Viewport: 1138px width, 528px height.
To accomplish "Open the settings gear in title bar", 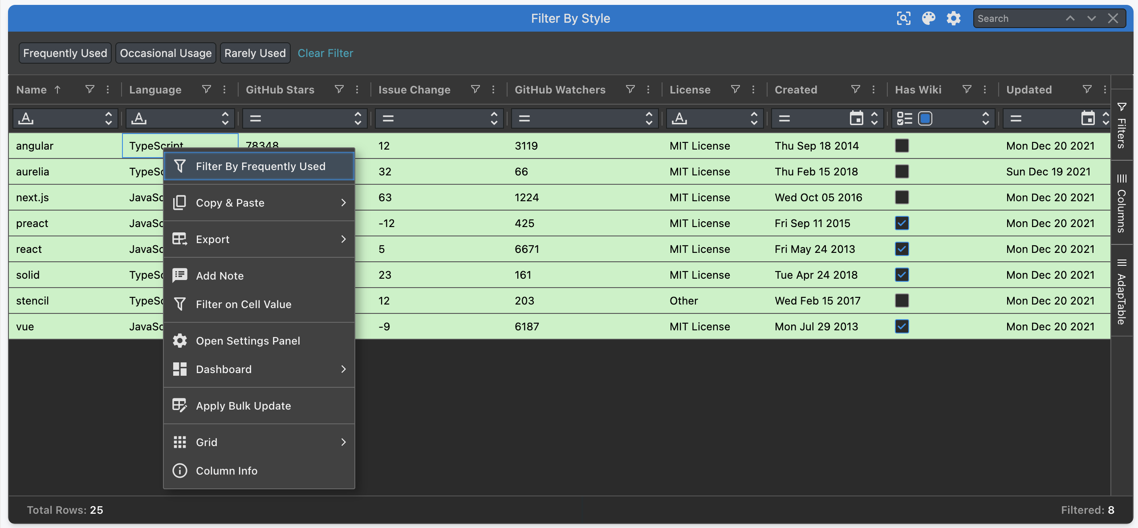I will 953,18.
